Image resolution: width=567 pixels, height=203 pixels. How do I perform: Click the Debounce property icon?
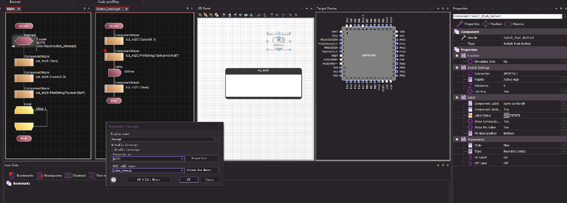pos(470,85)
